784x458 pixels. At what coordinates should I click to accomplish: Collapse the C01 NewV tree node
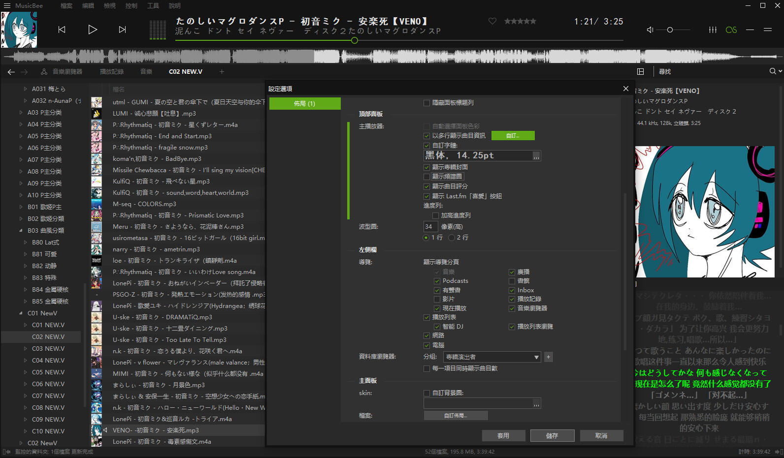[x=21, y=313]
